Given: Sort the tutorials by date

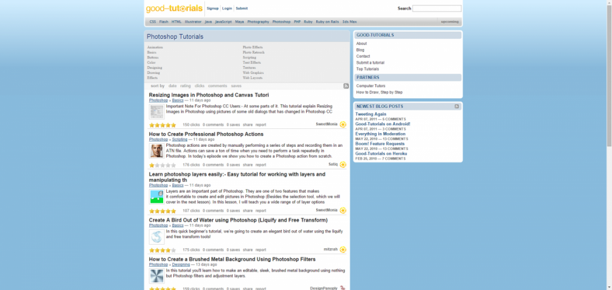Looking at the screenshot, I should pos(173,86).
